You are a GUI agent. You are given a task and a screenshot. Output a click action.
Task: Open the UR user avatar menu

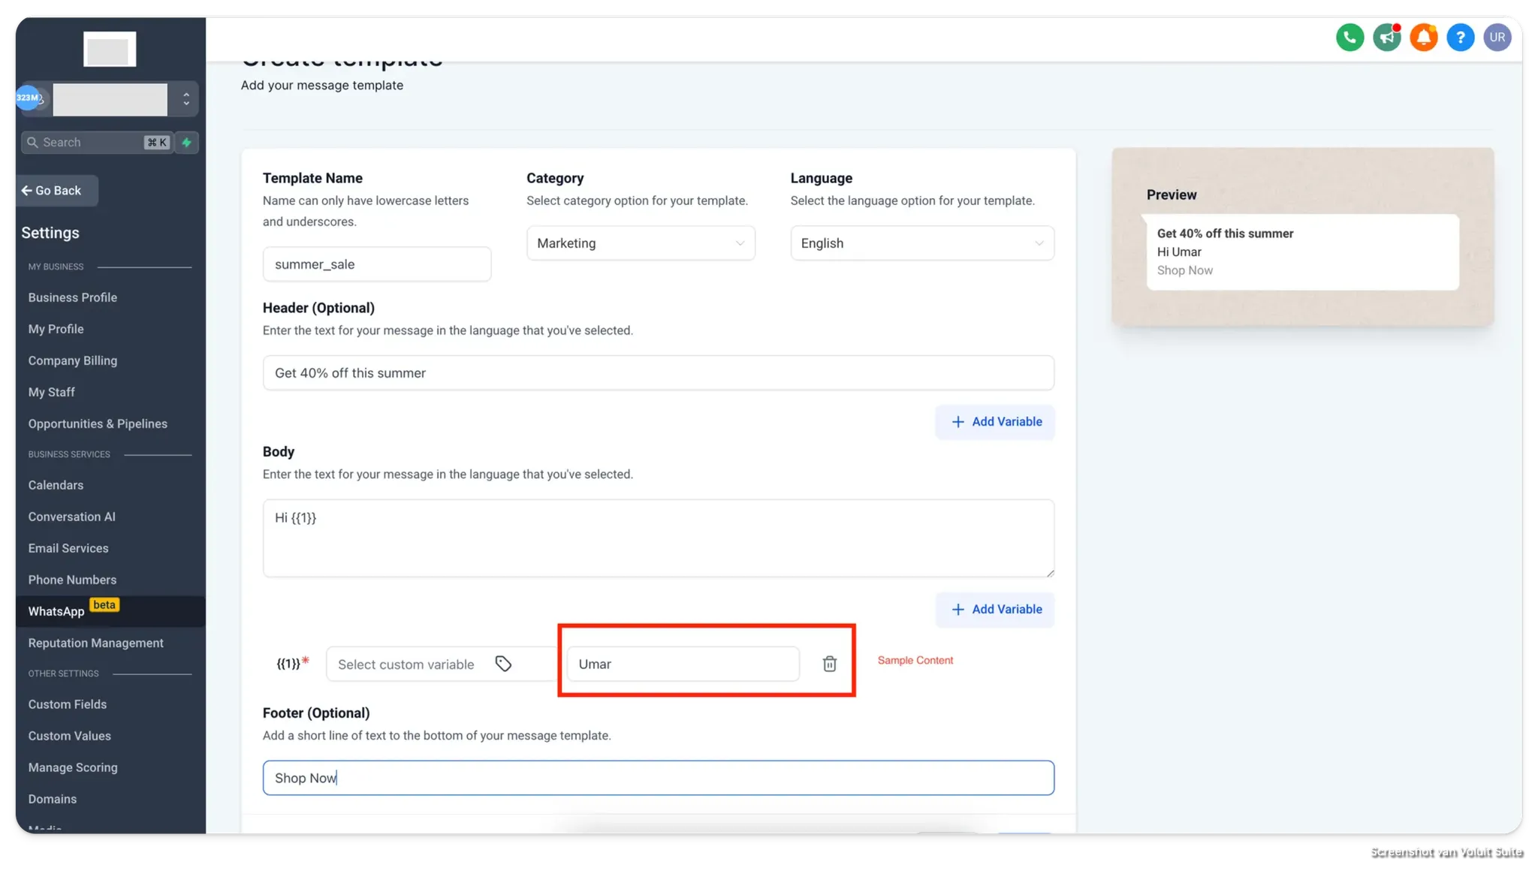click(1497, 38)
